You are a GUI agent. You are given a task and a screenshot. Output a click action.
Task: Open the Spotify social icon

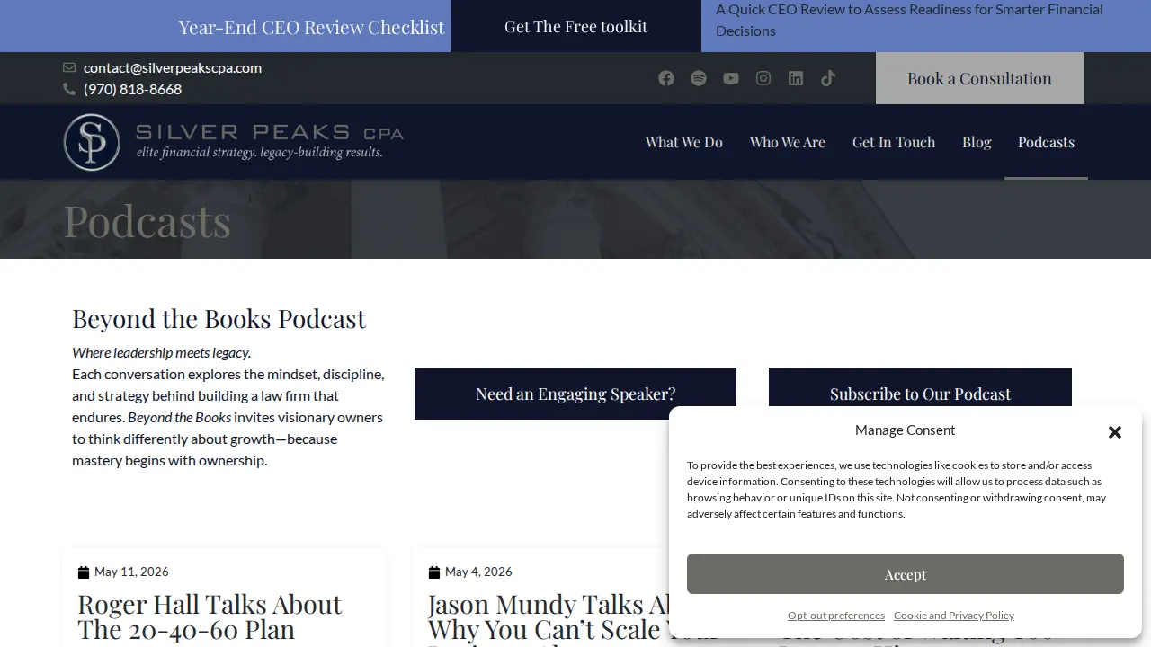[x=699, y=78]
